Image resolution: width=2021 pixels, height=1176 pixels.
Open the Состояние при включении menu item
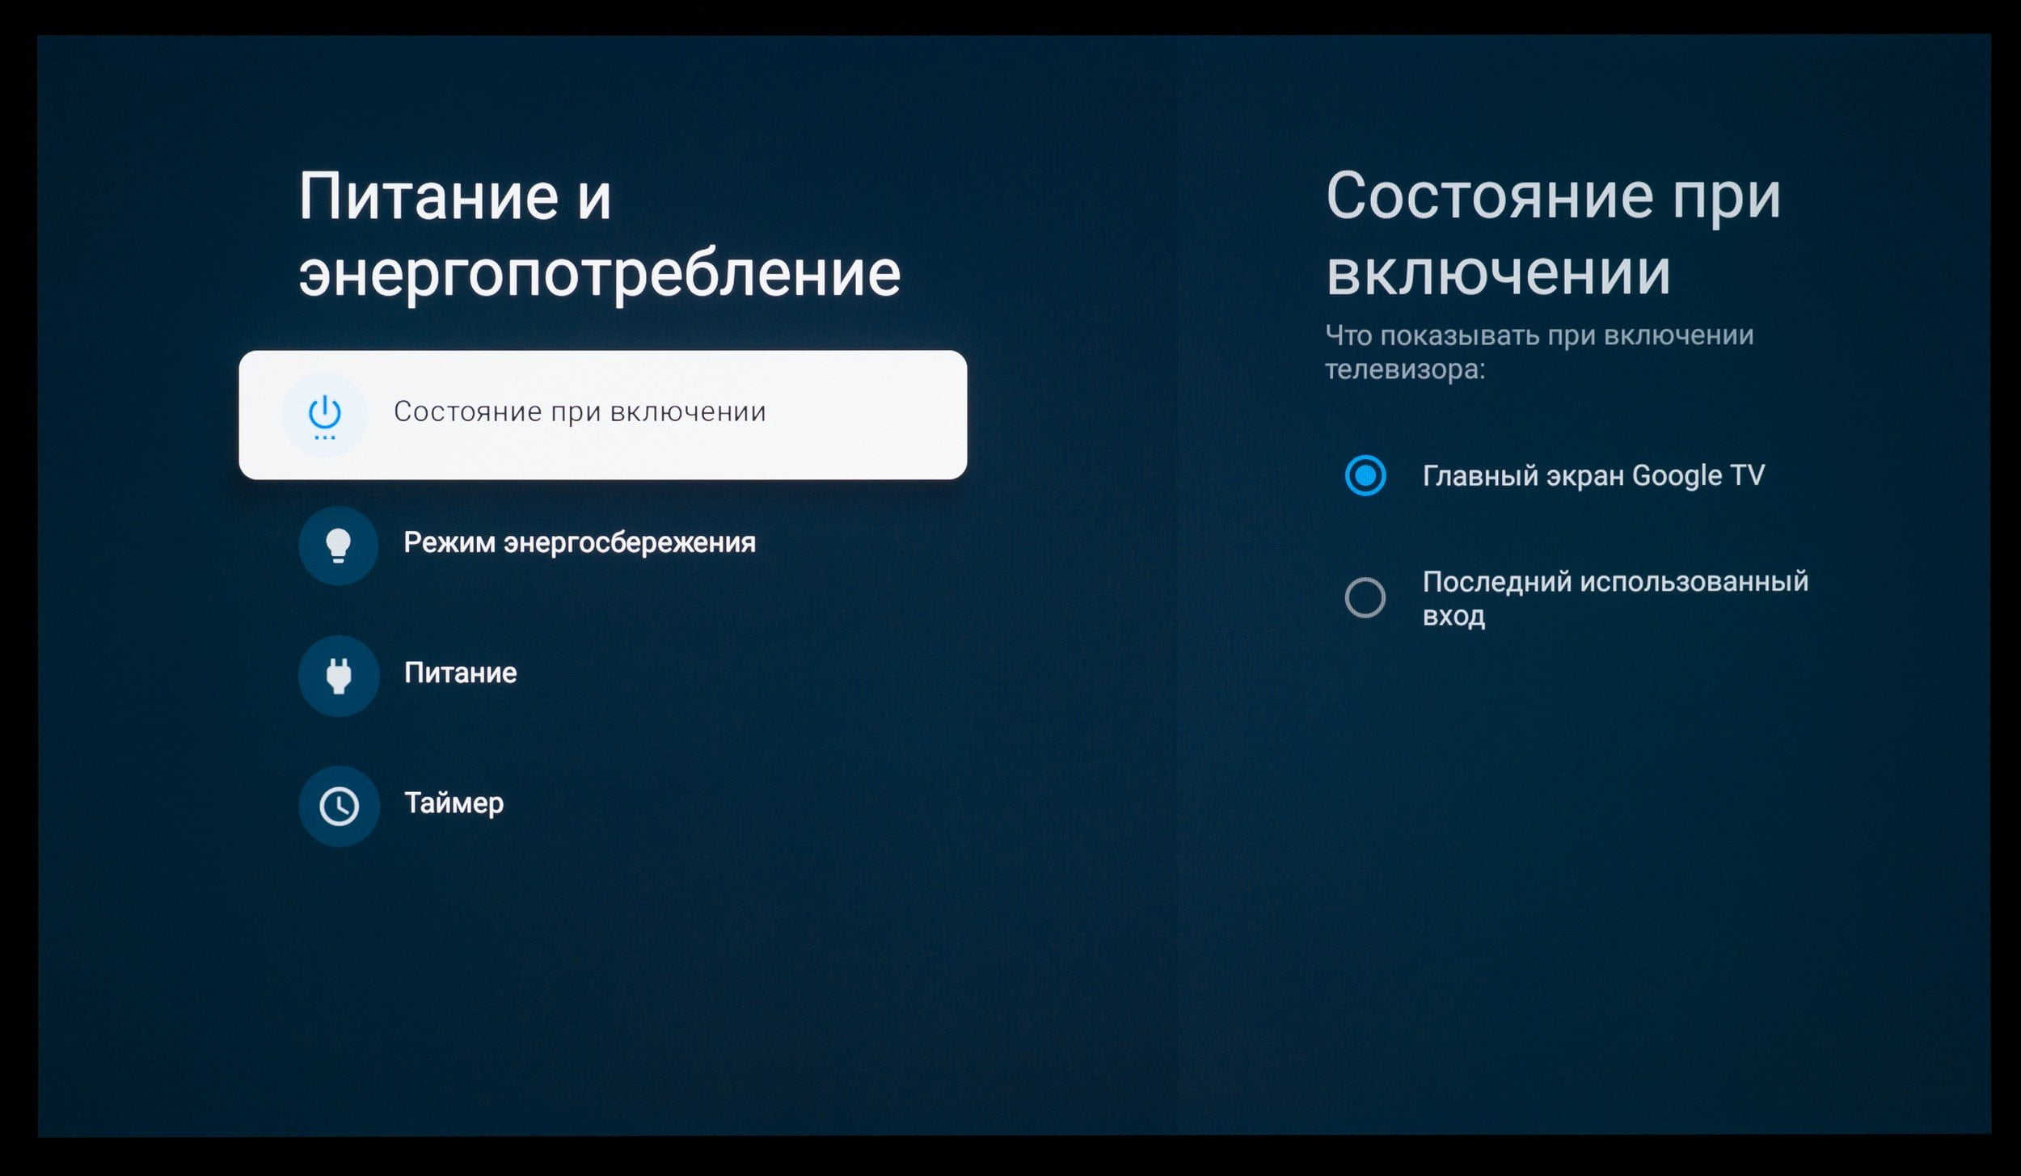(x=603, y=415)
